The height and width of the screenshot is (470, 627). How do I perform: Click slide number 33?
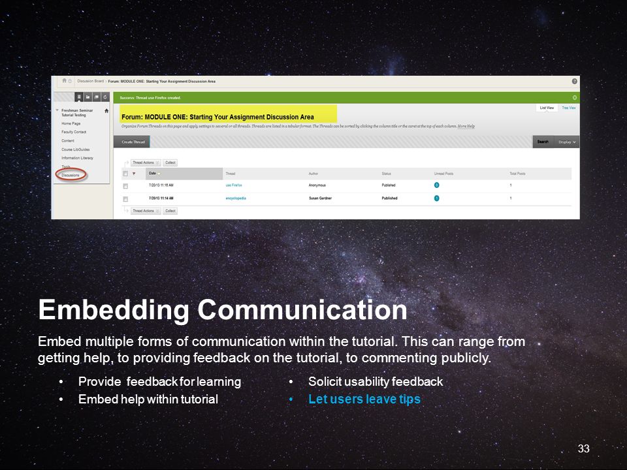pos(583,448)
